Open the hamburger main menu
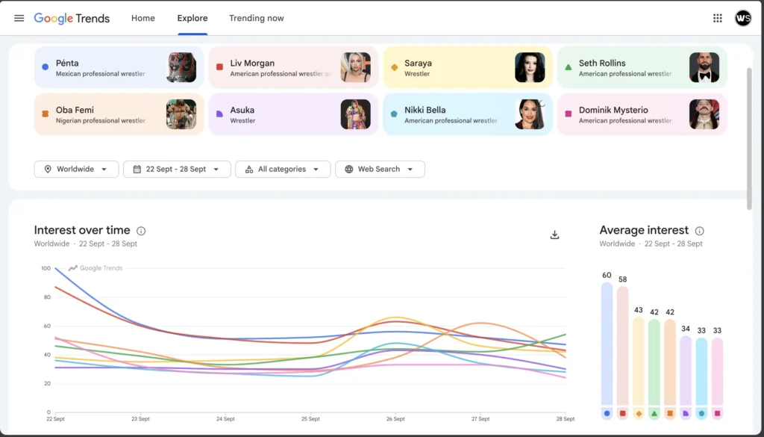The width and height of the screenshot is (764, 437). tap(19, 18)
